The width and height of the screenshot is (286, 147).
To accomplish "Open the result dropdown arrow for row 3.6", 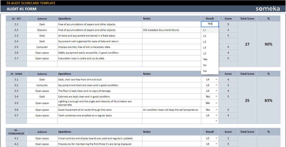I will pyautogui.click(x=216, y=110).
